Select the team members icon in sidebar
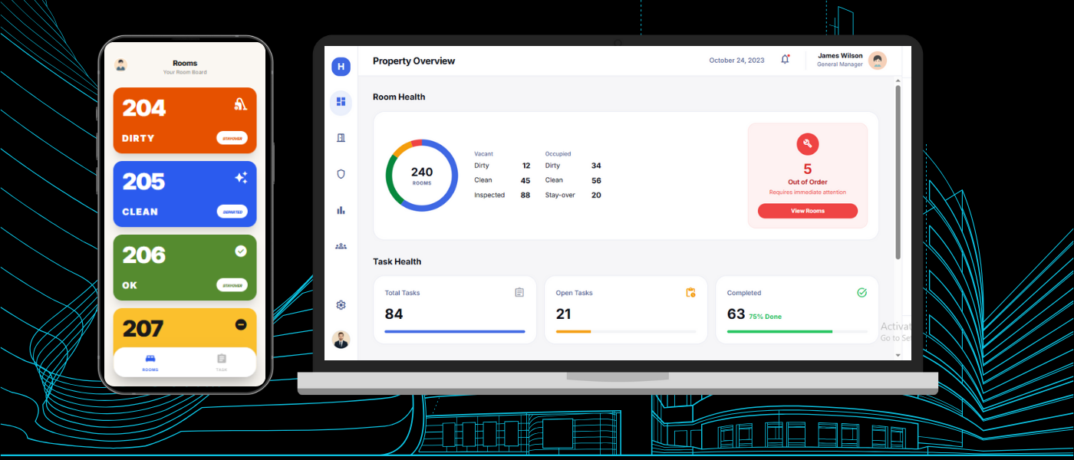This screenshot has width=1074, height=460. click(x=341, y=246)
